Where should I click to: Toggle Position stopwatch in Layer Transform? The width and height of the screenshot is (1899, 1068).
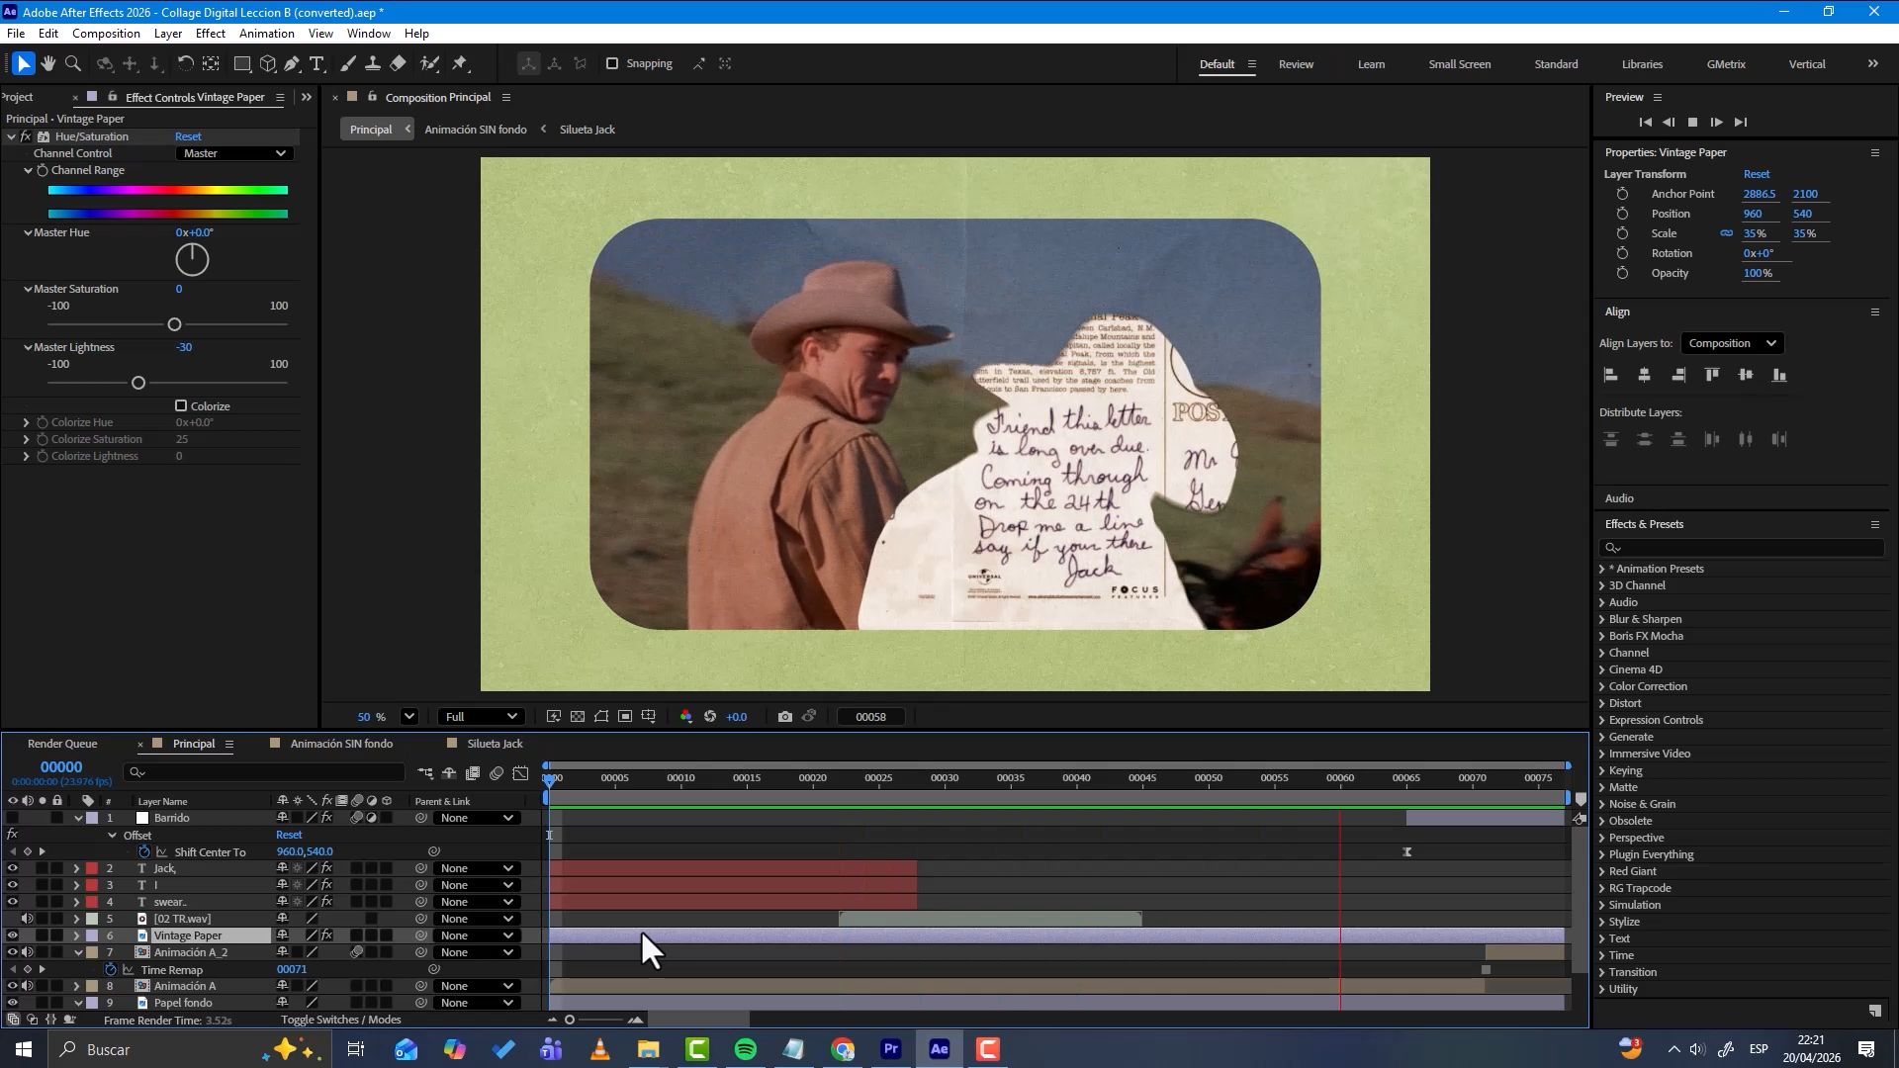click(x=1622, y=214)
